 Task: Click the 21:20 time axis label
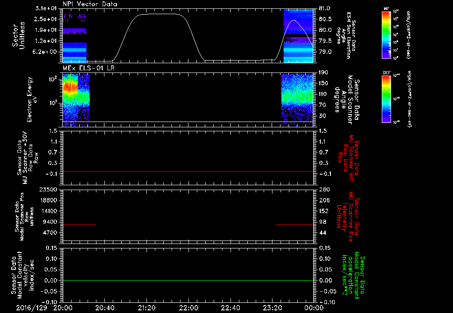146,308
